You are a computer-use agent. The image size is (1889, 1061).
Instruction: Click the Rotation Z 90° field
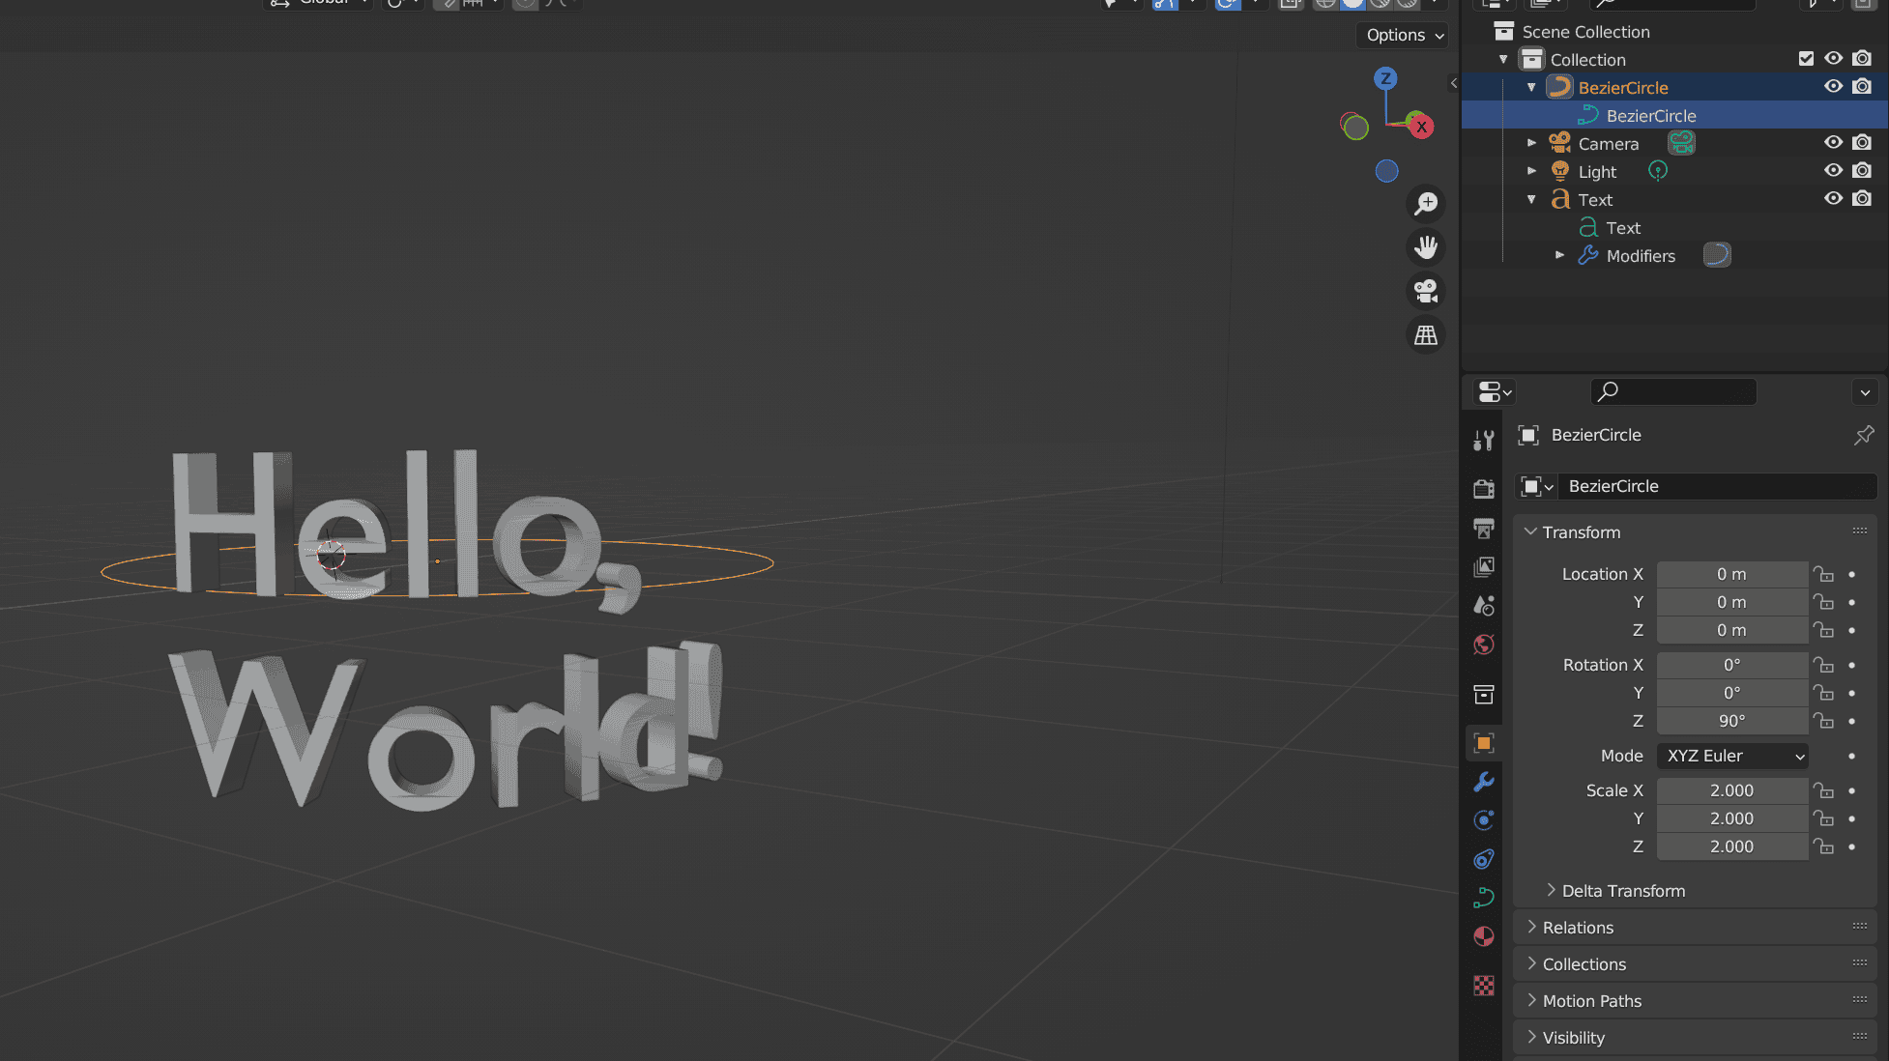1732,721
